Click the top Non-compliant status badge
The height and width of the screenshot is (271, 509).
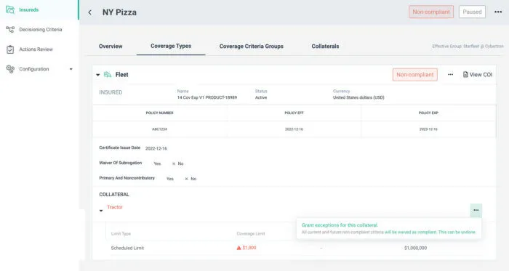coord(431,12)
